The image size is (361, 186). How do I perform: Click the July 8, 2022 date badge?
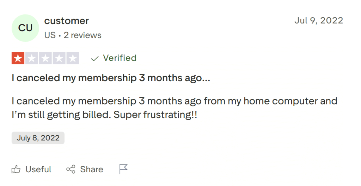[38, 138]
